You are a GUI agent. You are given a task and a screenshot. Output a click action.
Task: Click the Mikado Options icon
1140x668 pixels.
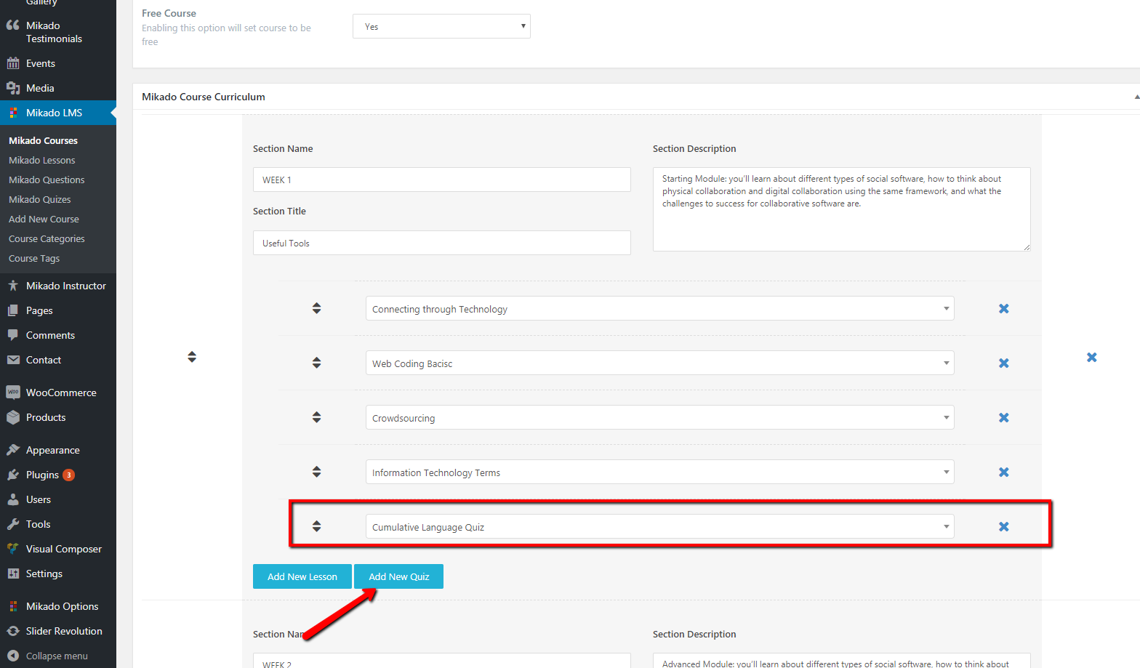coord(13,606)
